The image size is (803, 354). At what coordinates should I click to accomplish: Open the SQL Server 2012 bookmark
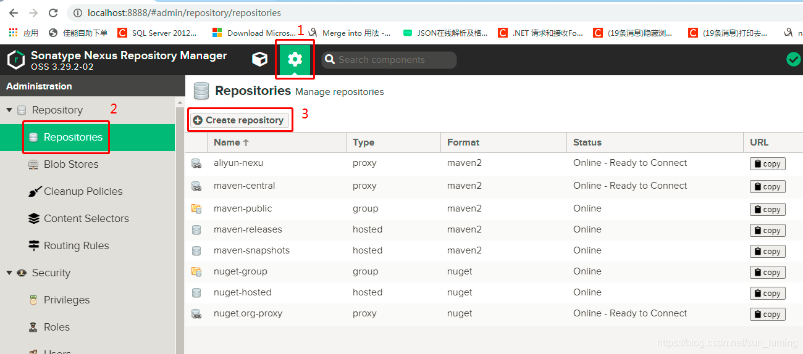point(158,33)
